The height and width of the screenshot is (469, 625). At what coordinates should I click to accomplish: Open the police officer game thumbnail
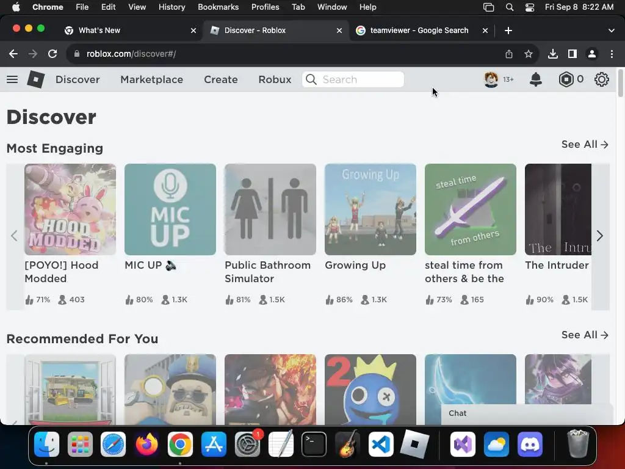point(170,389)
